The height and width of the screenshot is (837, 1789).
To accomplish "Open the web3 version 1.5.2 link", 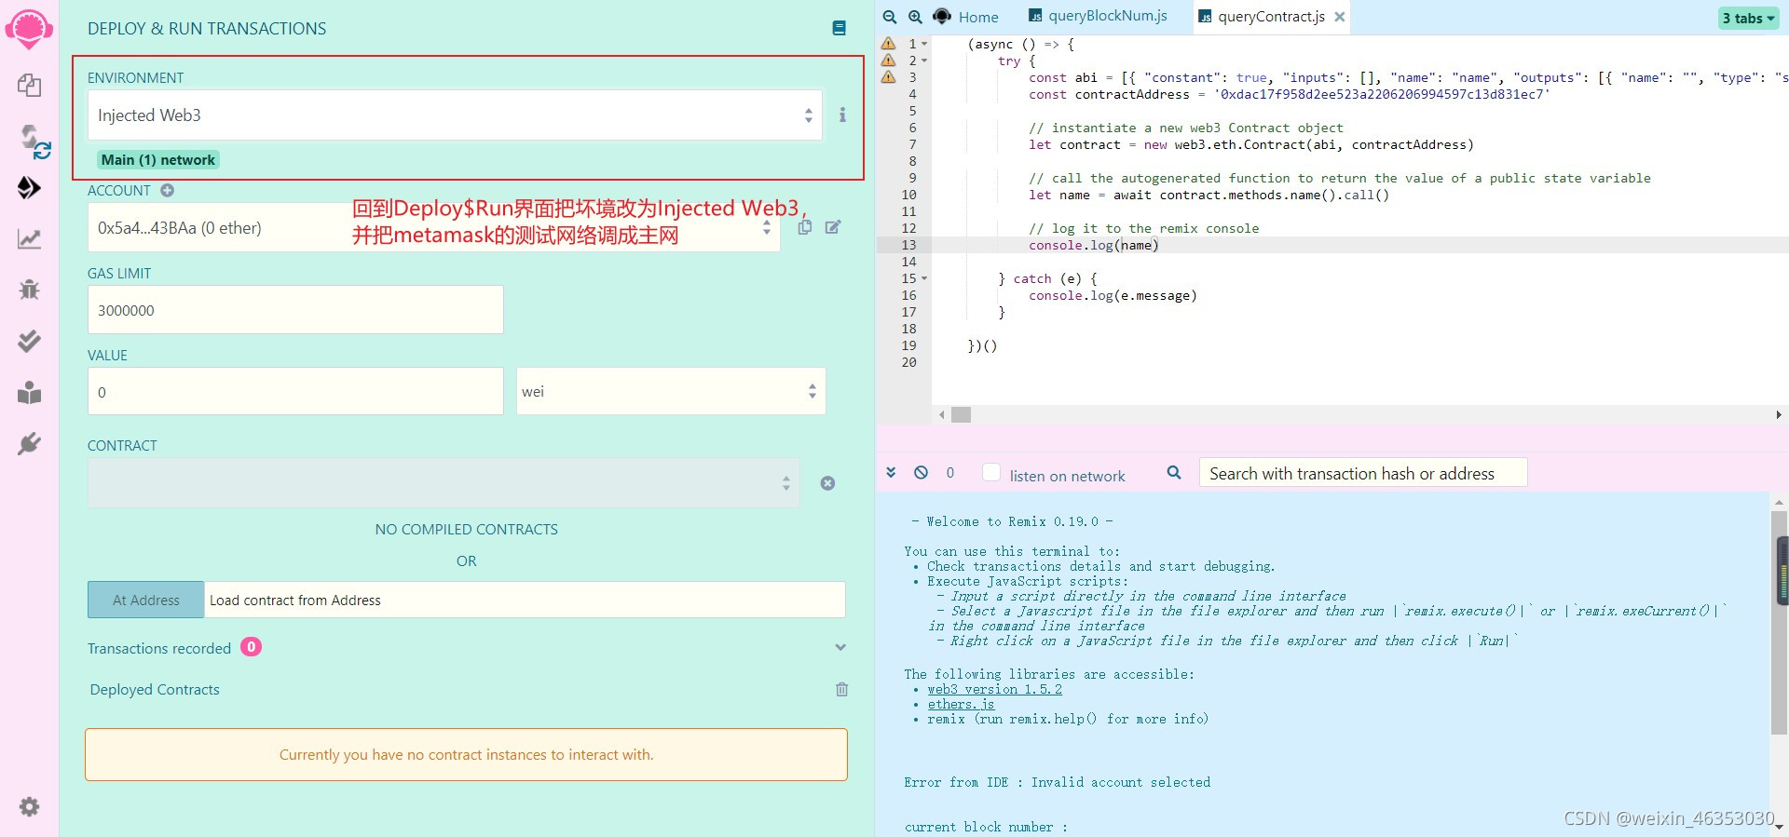I will 994,689.
